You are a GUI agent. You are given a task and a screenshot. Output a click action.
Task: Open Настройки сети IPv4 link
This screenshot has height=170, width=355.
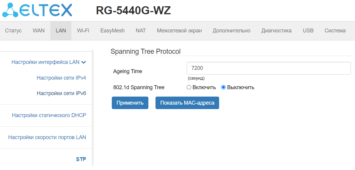pyautogui.click(x=61, y=78)
